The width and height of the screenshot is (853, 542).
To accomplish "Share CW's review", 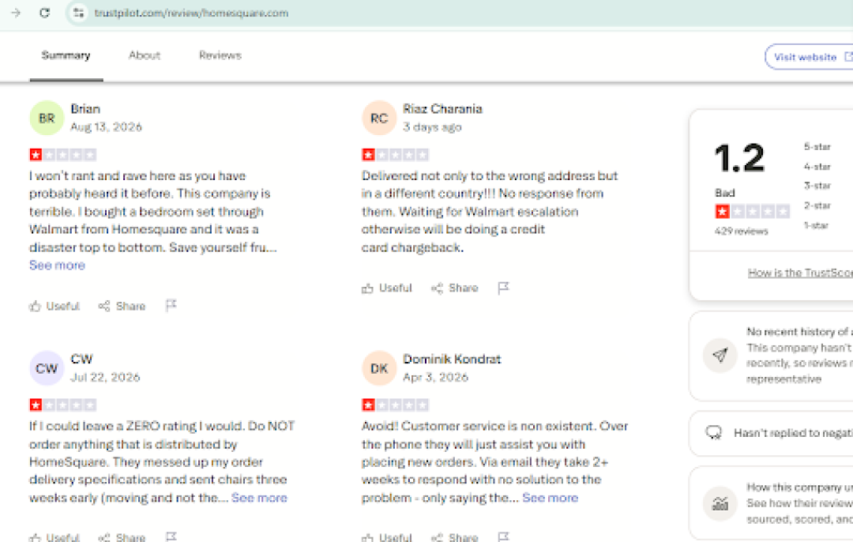I will click(x=122, y=537).
